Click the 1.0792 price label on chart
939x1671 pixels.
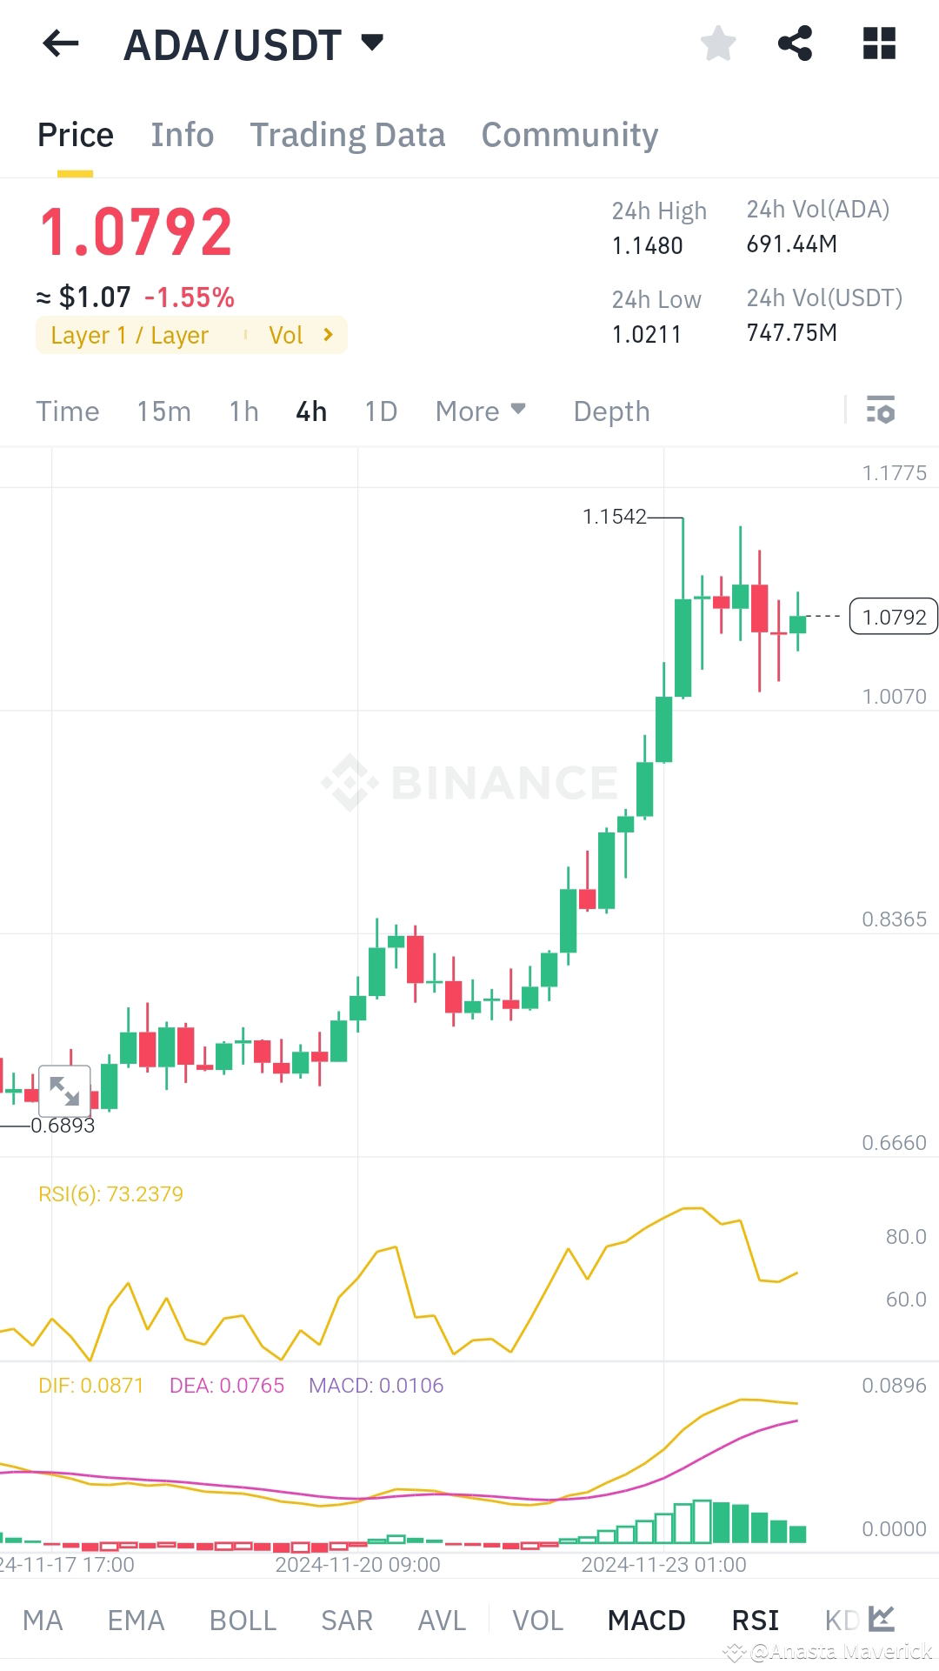pos(893,616)
